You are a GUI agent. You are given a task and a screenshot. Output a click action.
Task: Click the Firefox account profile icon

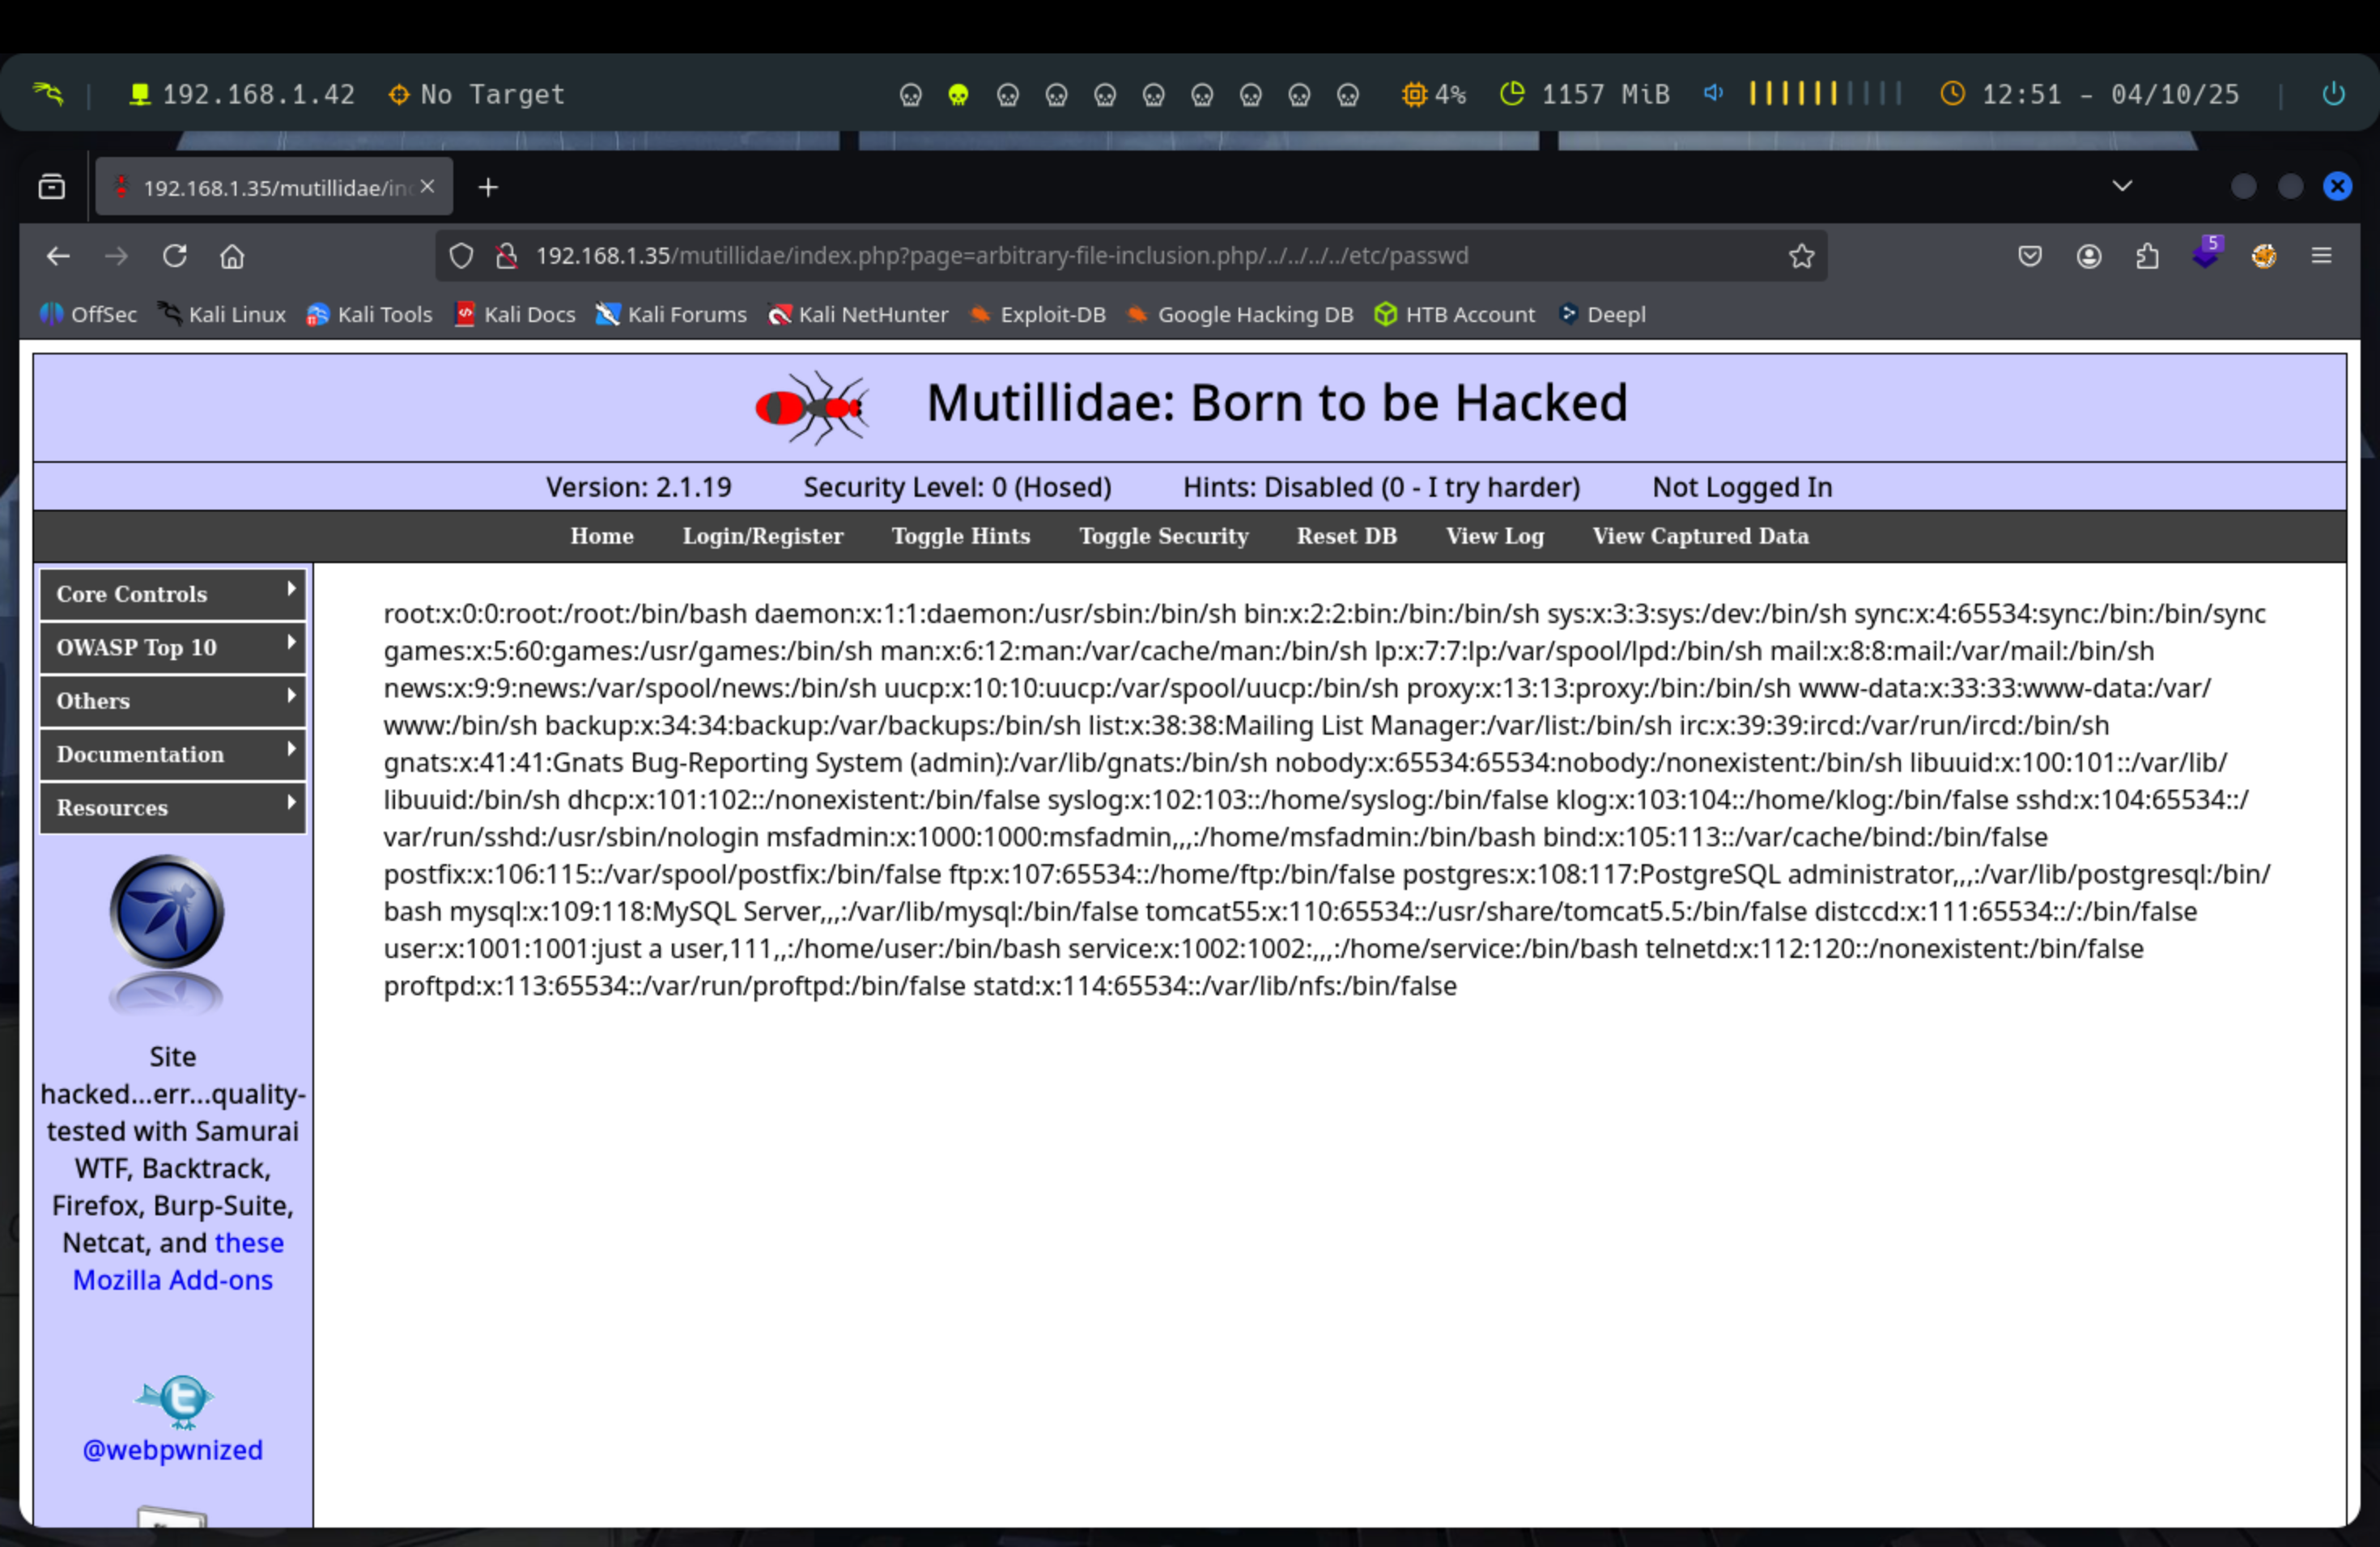click(x=2088, y=256)
